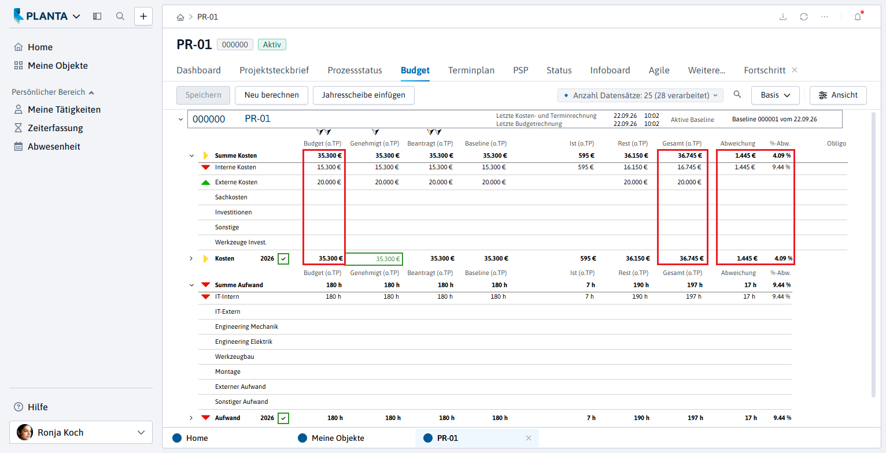Open notifications via the bell icon

(858, 17)
